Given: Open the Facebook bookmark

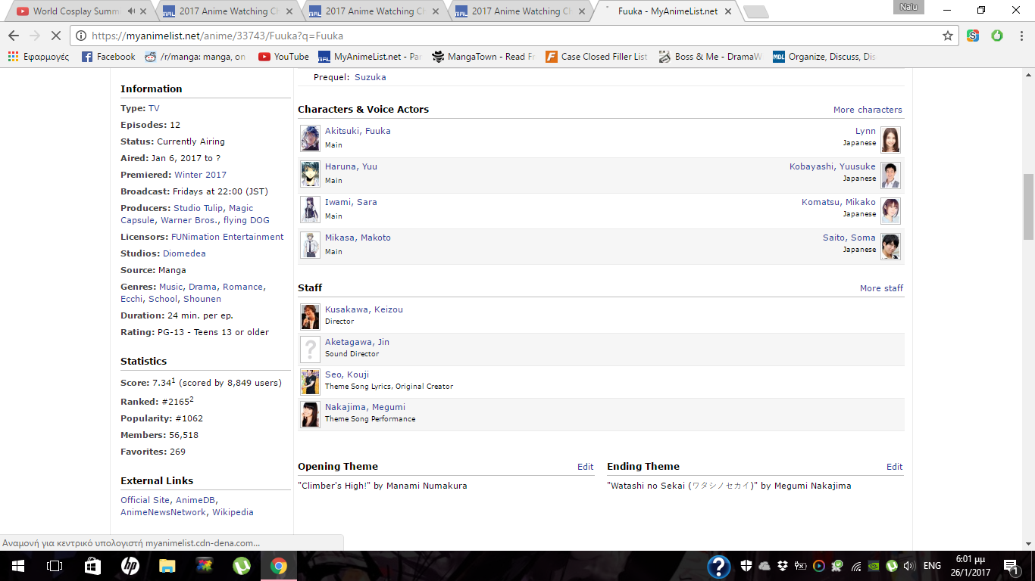Looking at the screenshot, I should [x=108, y=57].
